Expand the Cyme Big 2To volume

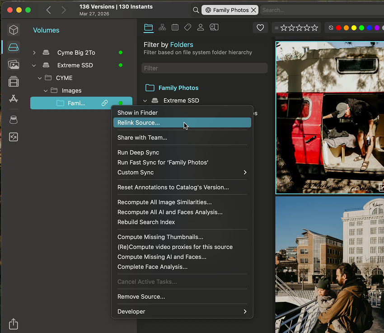[34, 53]
